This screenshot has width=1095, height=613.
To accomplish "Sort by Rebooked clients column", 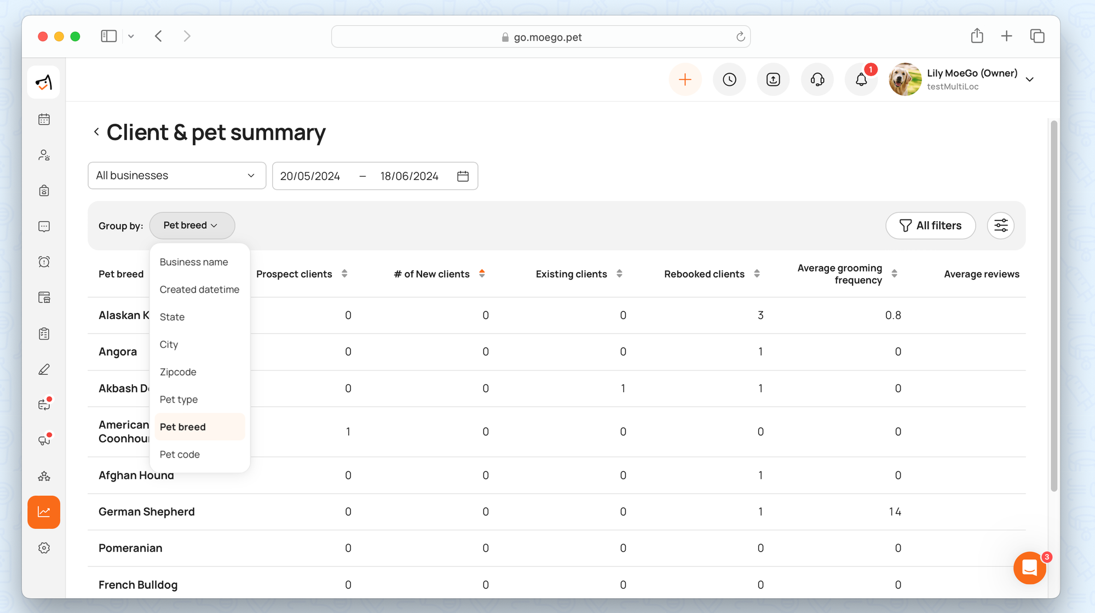I will coord(757,274).
